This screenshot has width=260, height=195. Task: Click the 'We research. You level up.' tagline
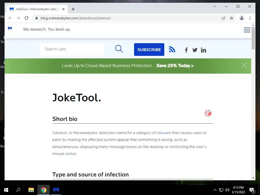(47, 29)
